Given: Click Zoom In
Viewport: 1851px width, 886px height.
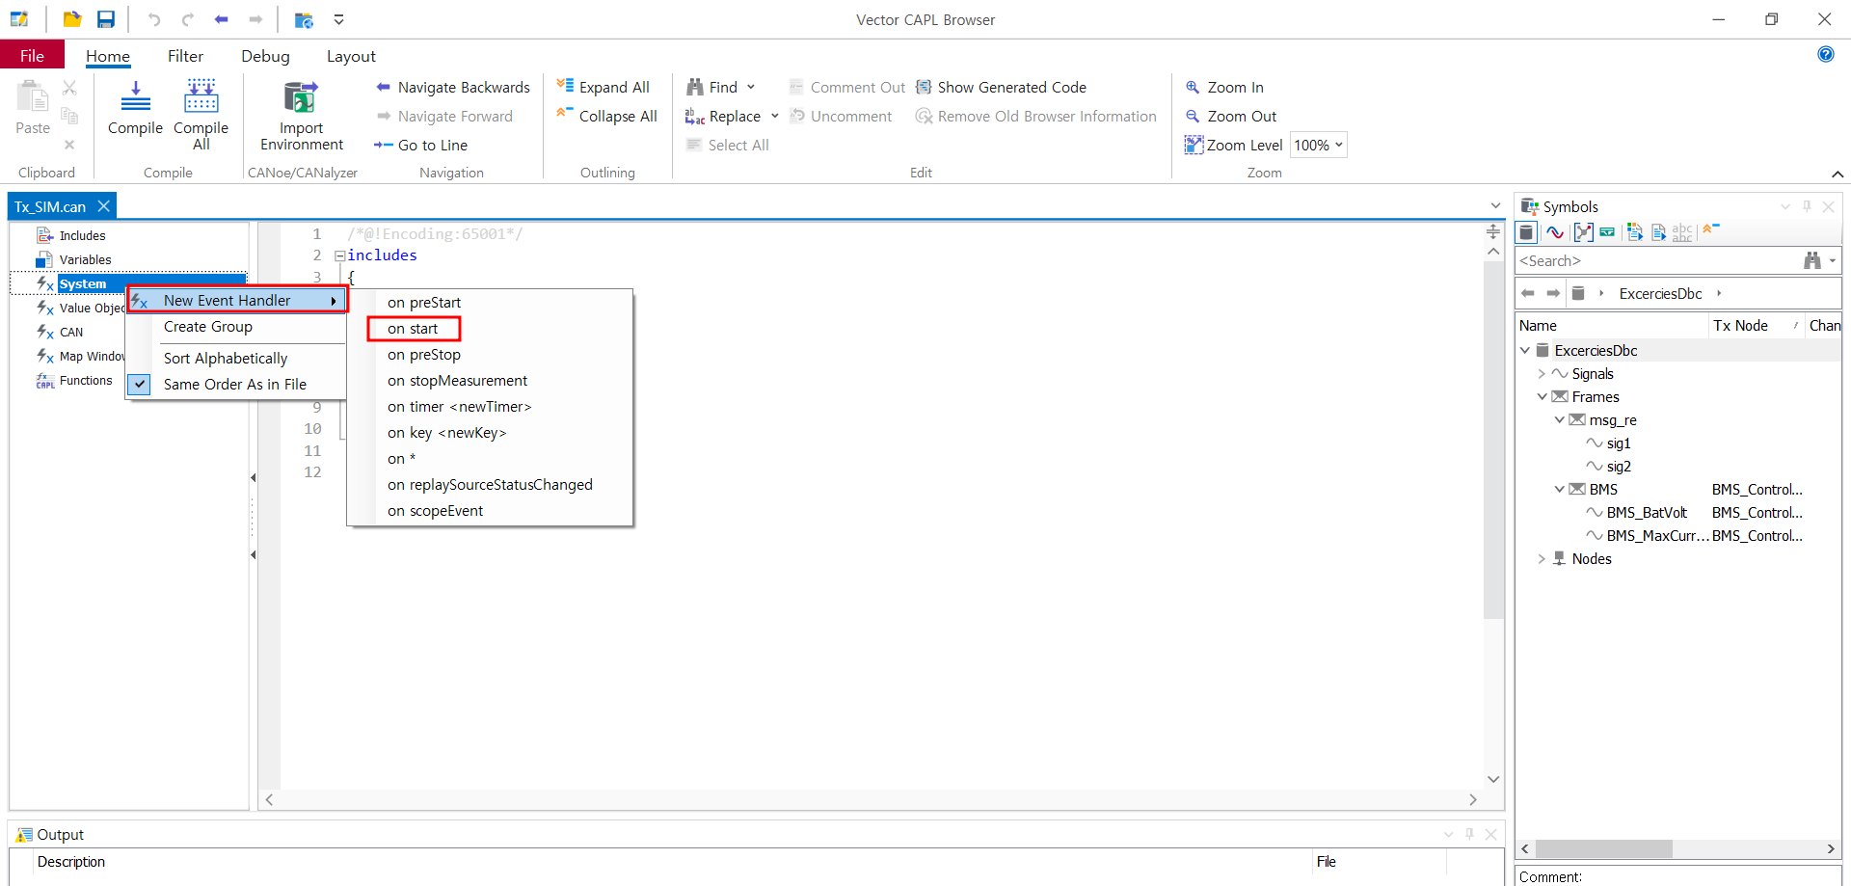Looking at the screenshot, I should tap(1224, 87).
